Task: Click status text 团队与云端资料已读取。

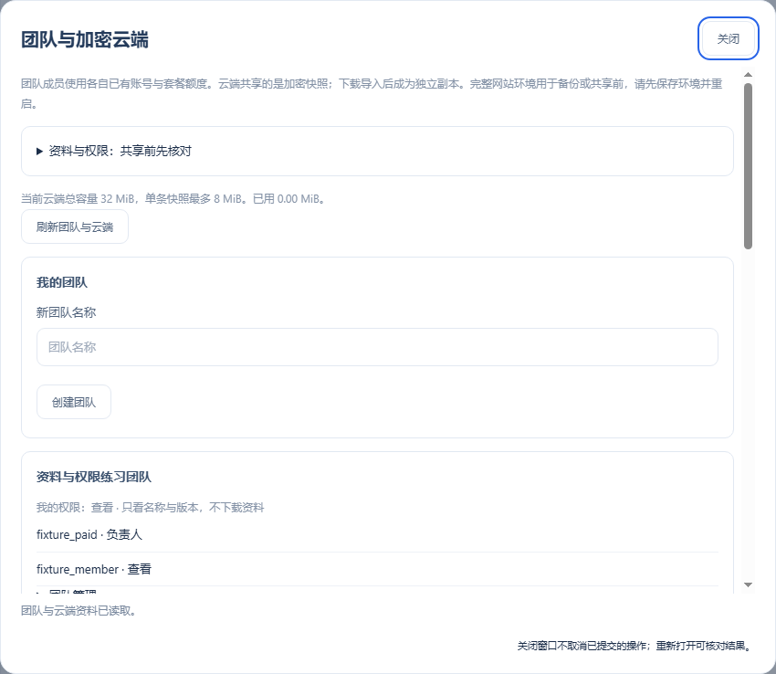Action: (x=79, y=611)
